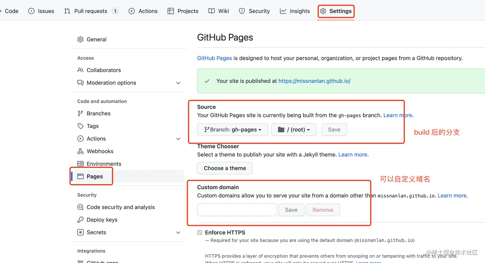Open the Wiki tab

point(219,11)
